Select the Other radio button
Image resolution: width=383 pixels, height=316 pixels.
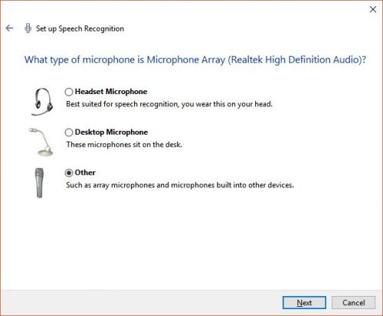coord(69,173)
